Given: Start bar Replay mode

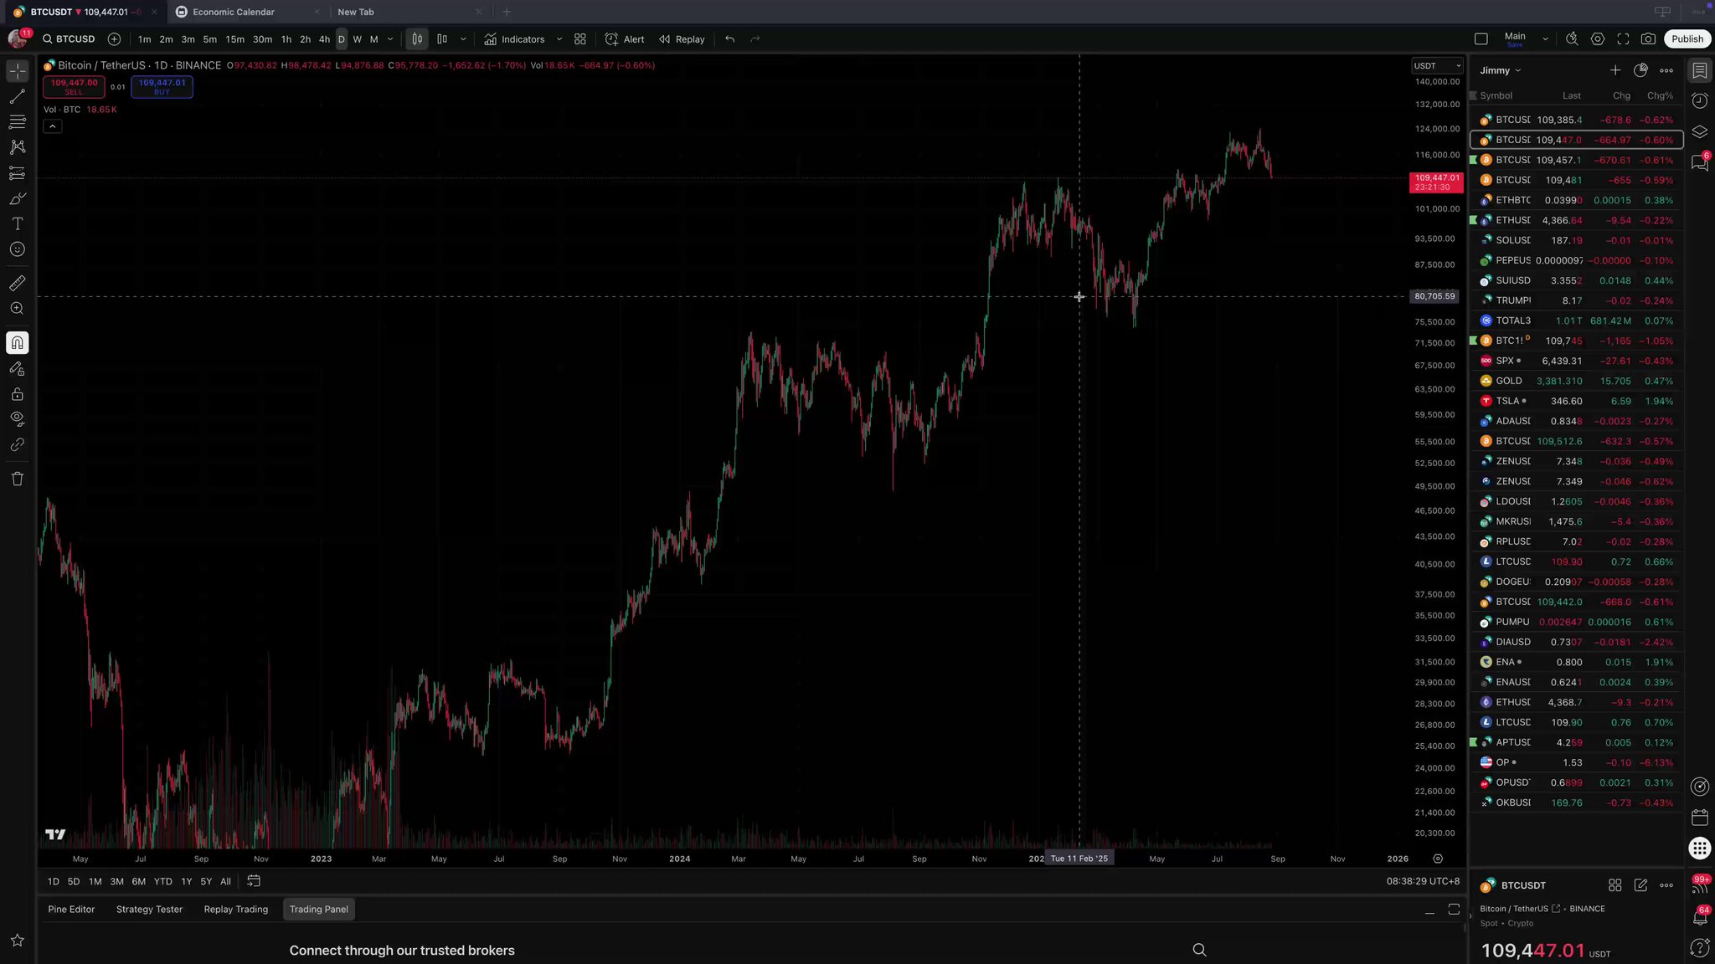Looking at the screenshot, I should (x=682, y=39).
